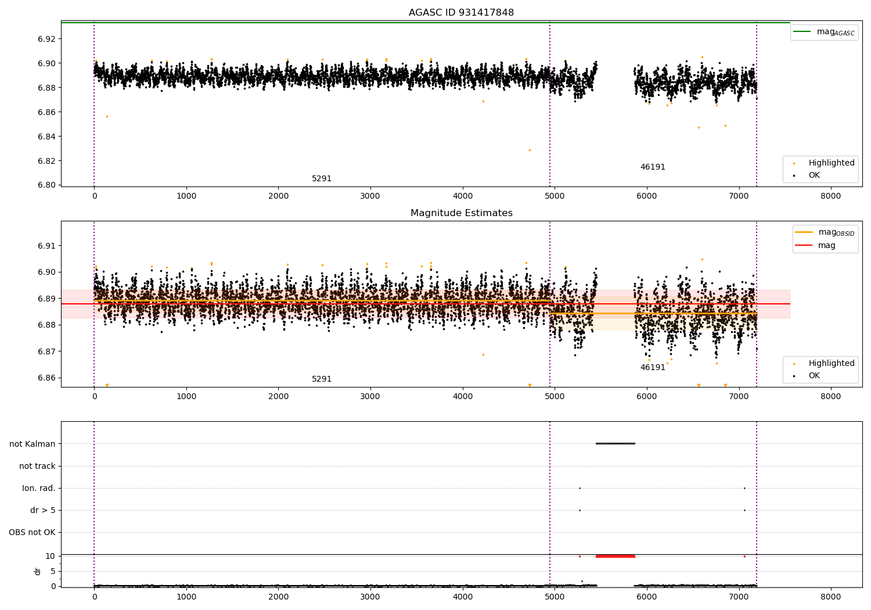
Task: Click the green mag AGASC legend line
Action: tap(802, 31)
